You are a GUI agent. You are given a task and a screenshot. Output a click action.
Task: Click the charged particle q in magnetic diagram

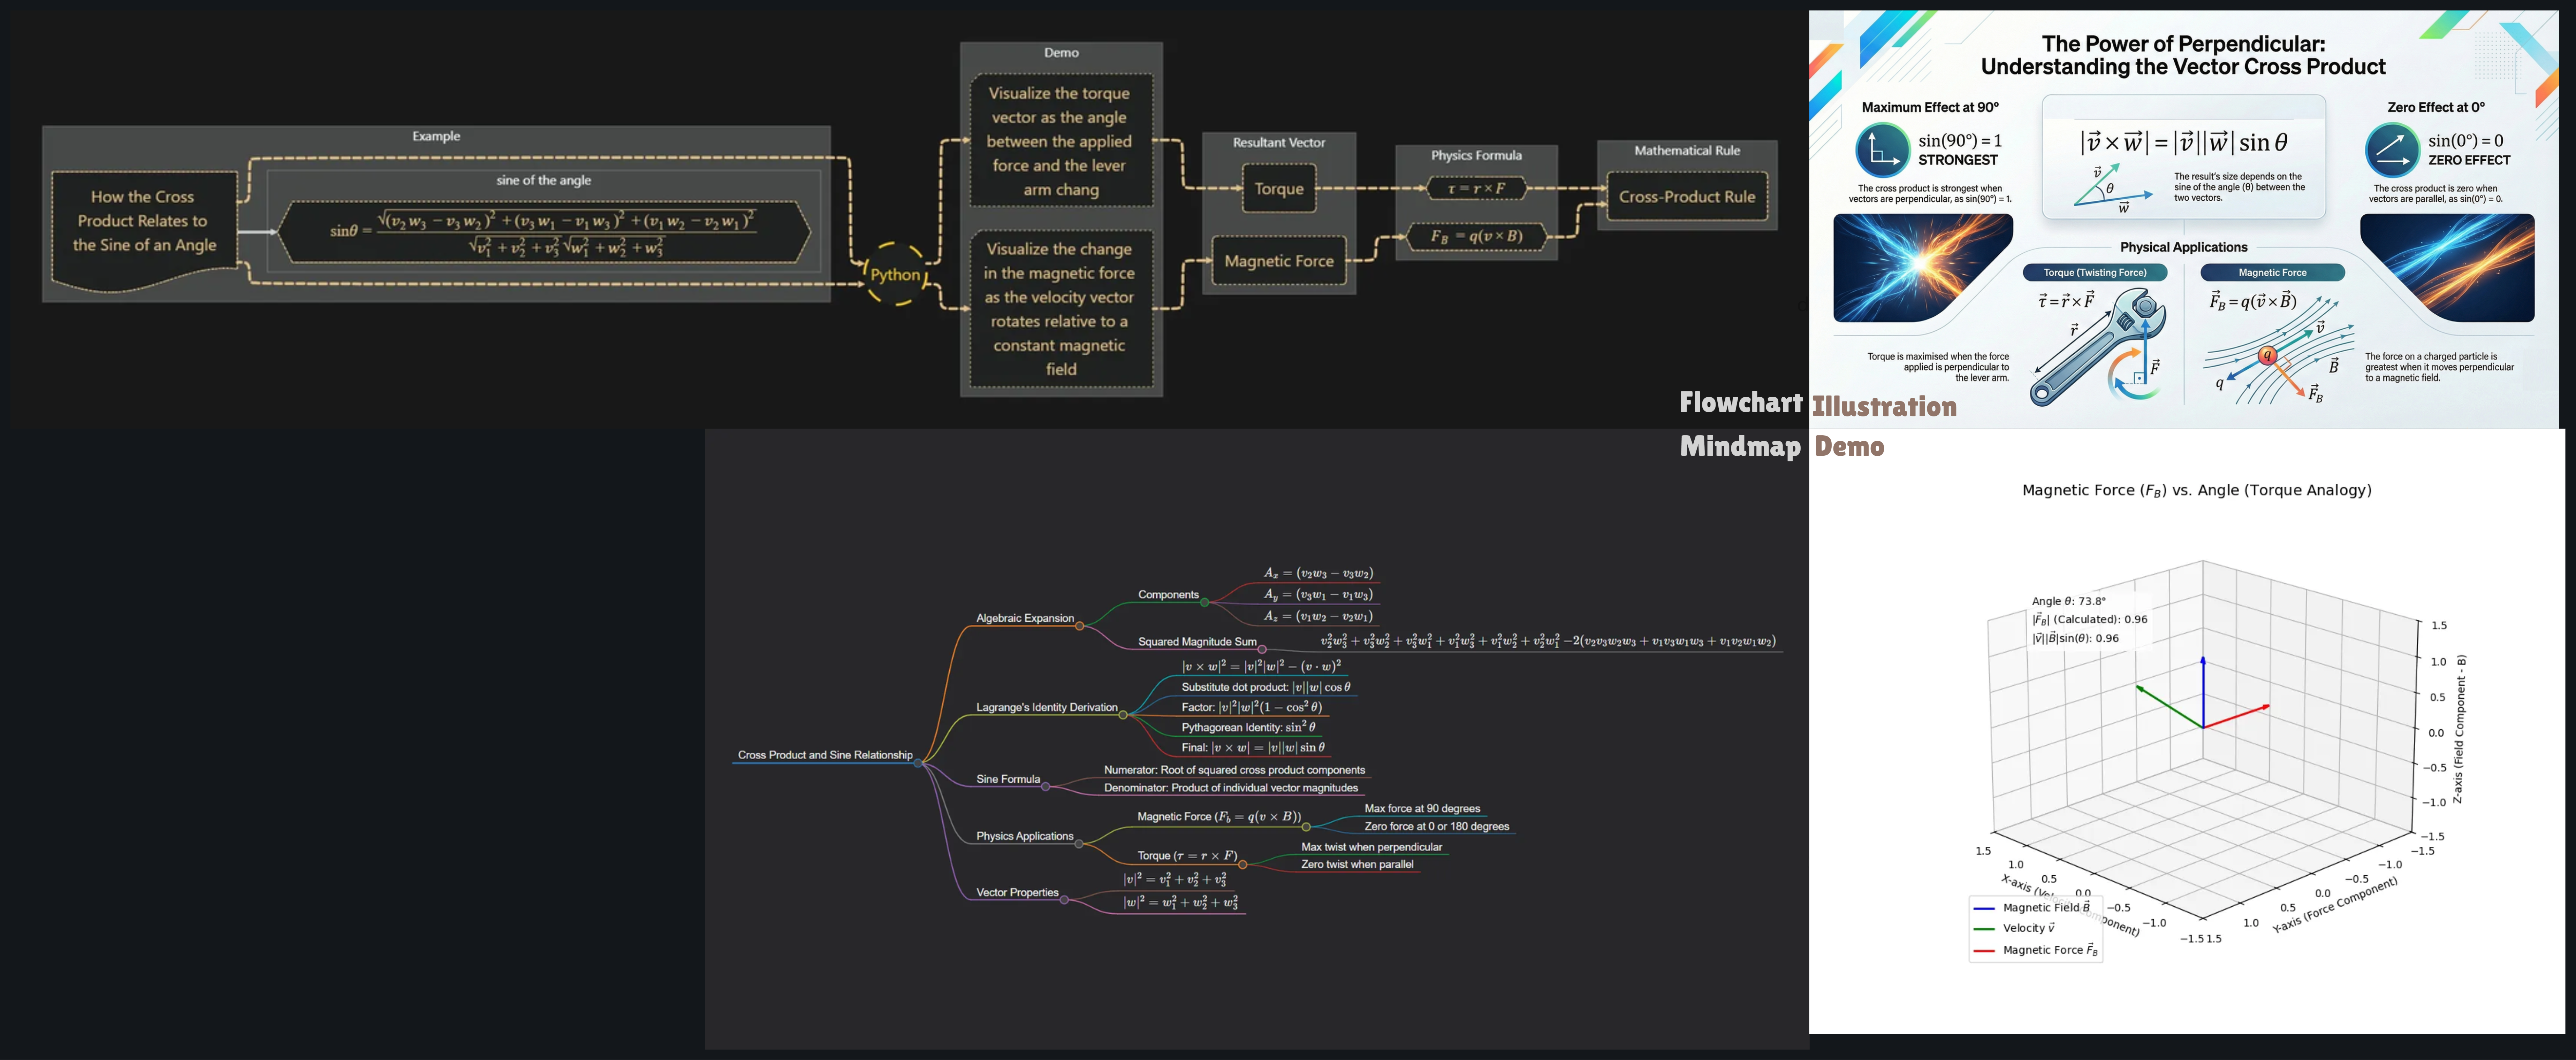(x=2268, y=356)
